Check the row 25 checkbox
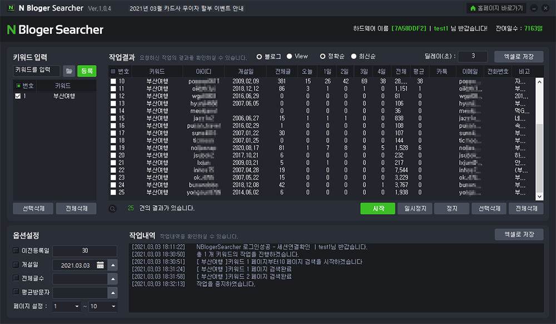The height and width of the screenshot is (324, 556). [113, 192]
